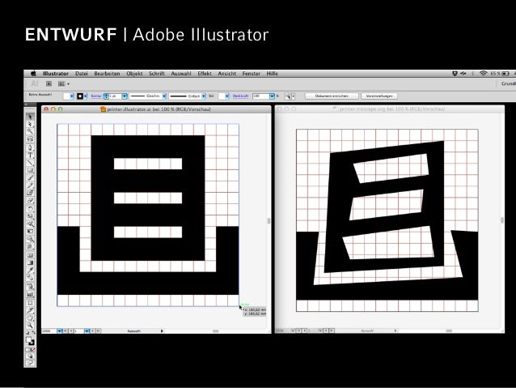Select the Selection (arrow) tool
The width and height of the screenshot is (516, 388).
30,117
